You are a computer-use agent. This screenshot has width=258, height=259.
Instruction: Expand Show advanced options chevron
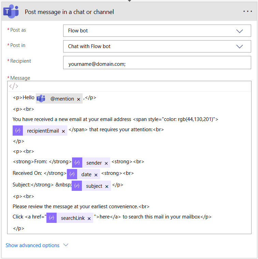66,245
